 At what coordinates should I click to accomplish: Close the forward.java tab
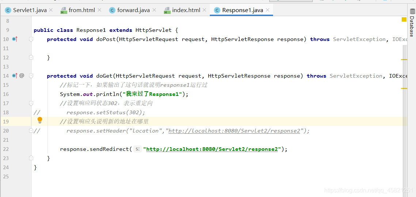[154, 10]
